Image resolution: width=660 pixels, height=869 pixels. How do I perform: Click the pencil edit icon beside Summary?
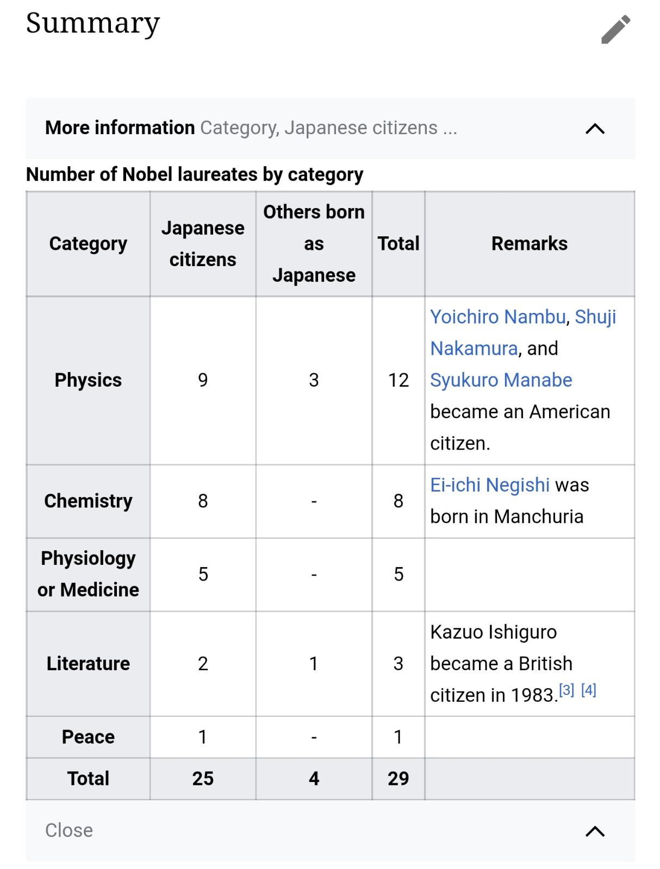pyautogui.click(x=615, y=29)
